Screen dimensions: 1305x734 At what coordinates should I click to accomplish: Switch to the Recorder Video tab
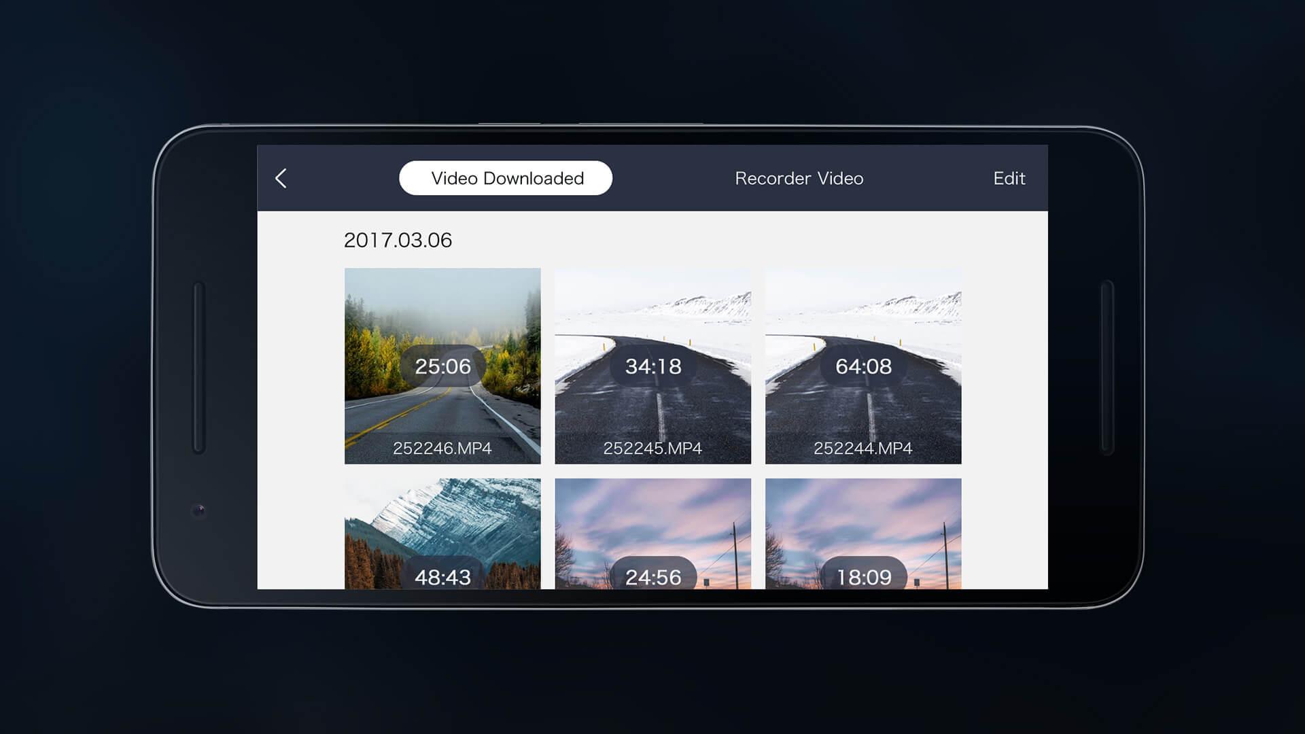[x=799, y=178]
